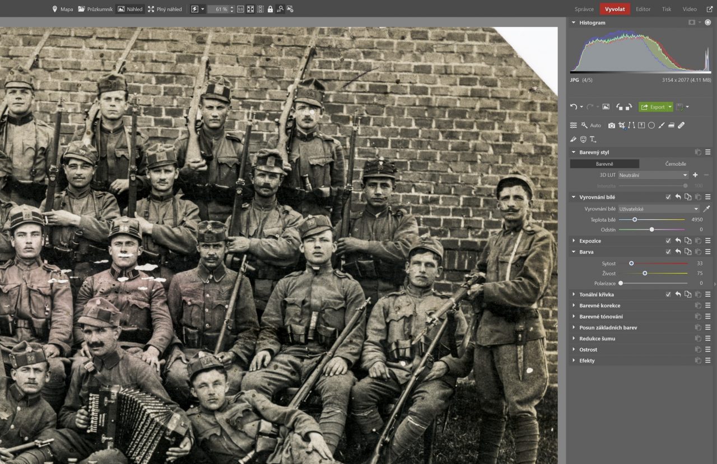Select the filter brush tool
This screenshot has height=464, width=717.
pyautogui.click(x=662, y=125)
